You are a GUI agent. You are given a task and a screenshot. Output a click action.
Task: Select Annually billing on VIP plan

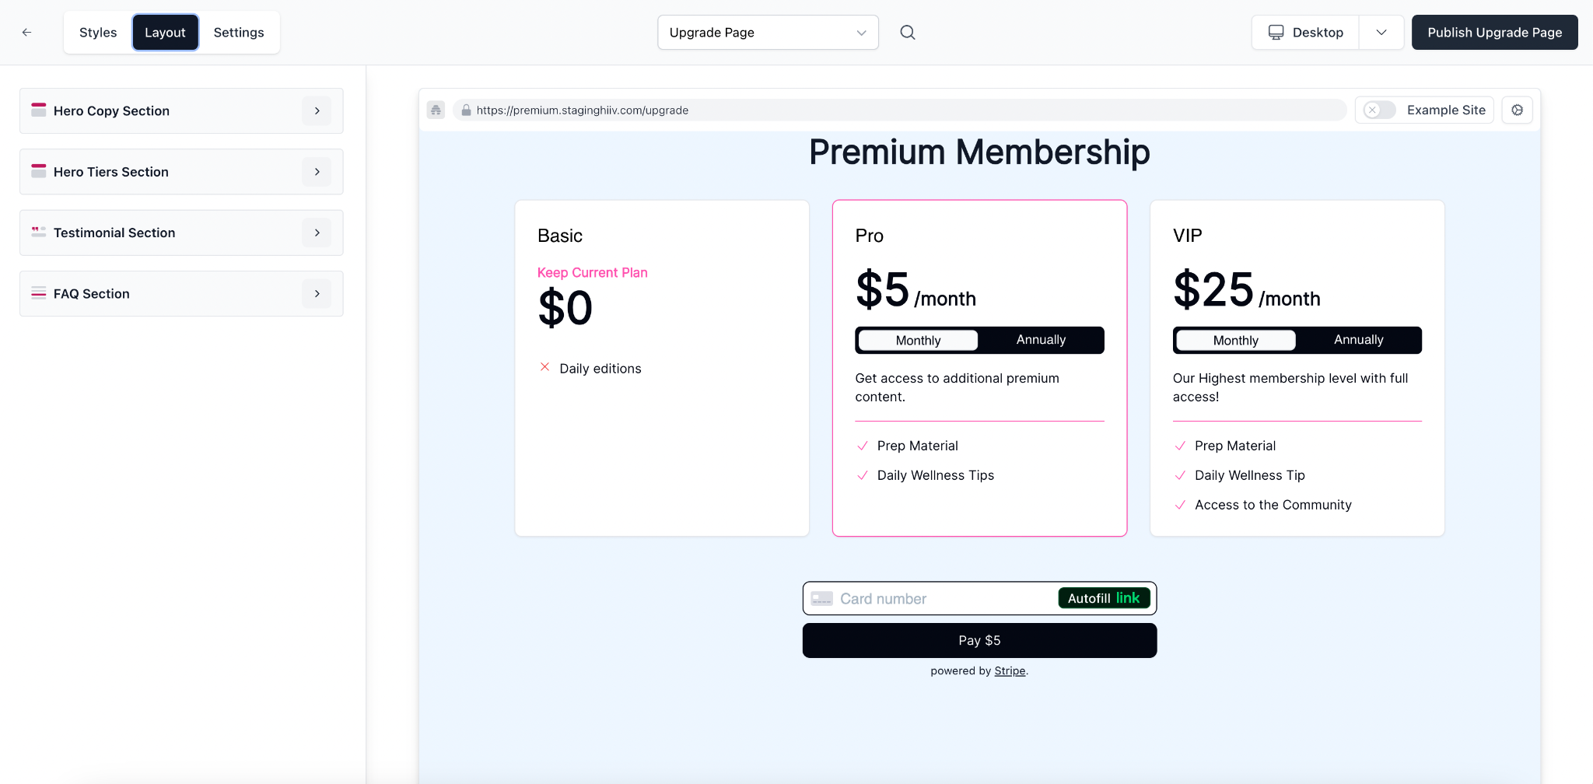click(x=1359, y=340)
